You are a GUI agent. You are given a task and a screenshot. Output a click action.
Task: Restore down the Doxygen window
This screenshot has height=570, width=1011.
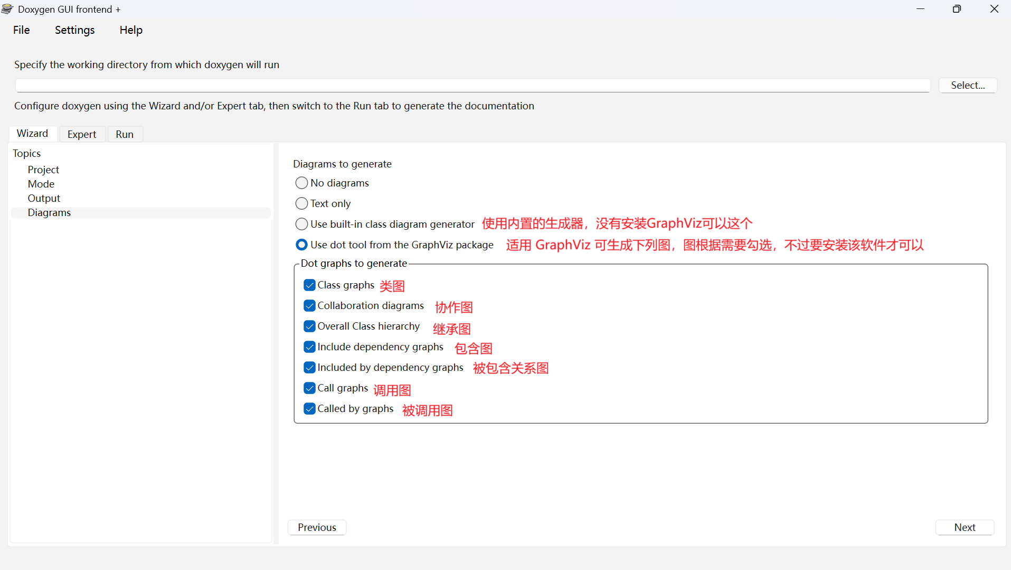click(957, 9)
